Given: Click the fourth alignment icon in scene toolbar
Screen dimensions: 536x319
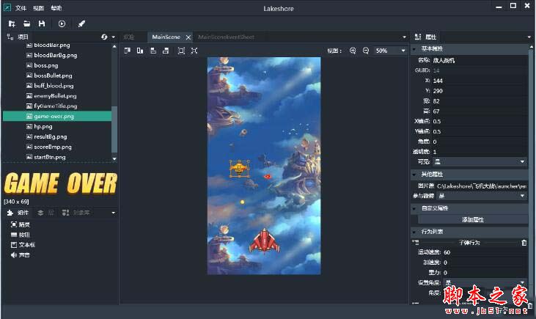Looking at the screenshot, I should point(166,51).
